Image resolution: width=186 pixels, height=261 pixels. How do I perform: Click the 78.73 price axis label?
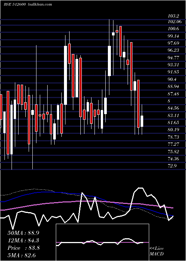pyautogui.click(x=173, y=137)
